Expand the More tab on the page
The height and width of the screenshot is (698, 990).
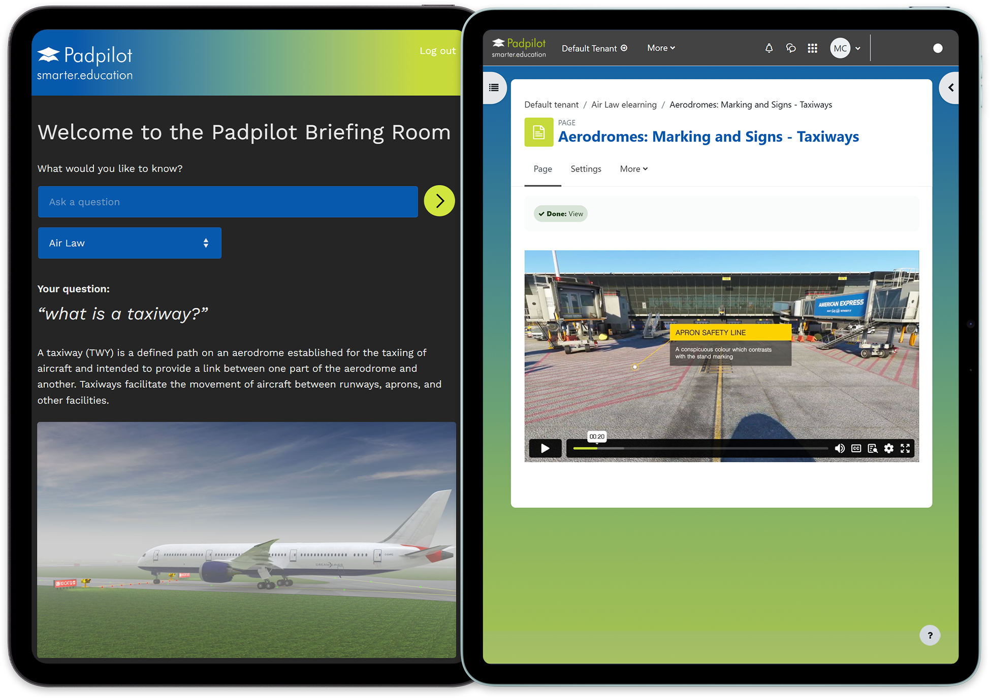point(633,169)
